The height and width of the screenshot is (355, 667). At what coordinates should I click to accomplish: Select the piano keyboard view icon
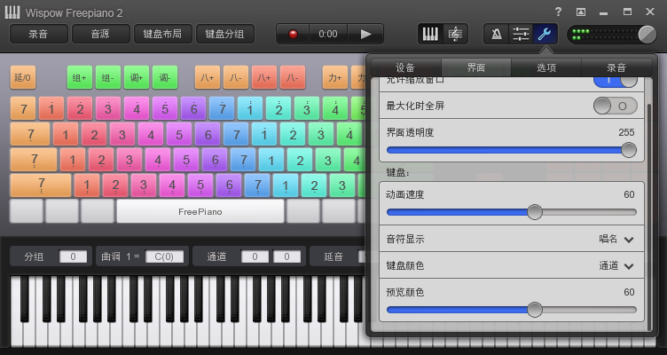tap(429, 34)
